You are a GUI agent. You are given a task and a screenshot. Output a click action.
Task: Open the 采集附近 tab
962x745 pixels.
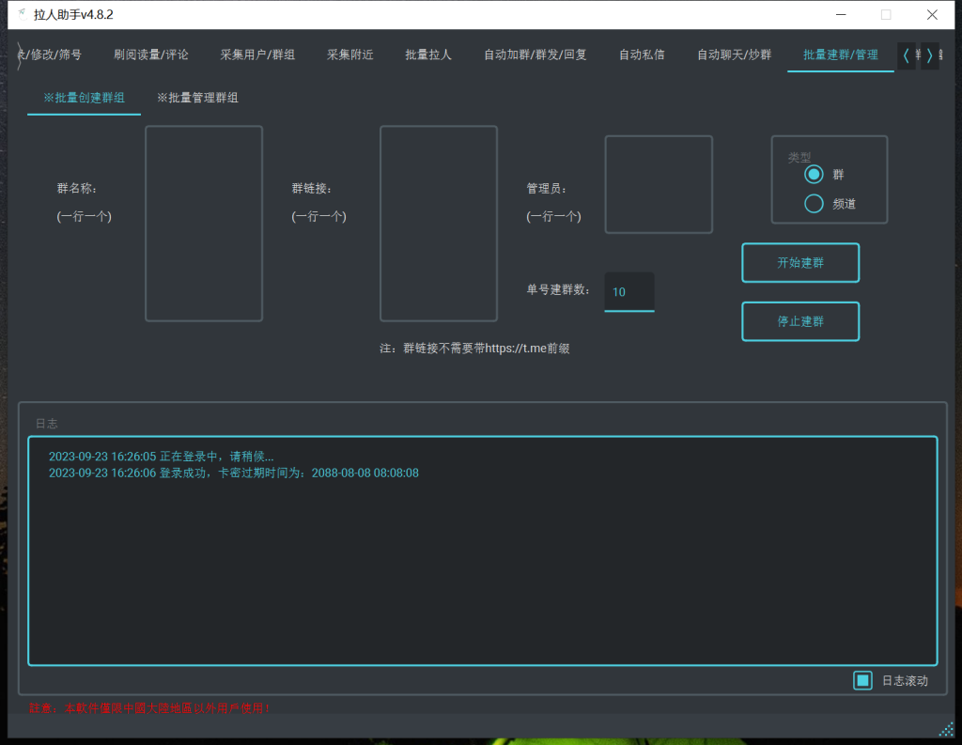coord(349,54)
